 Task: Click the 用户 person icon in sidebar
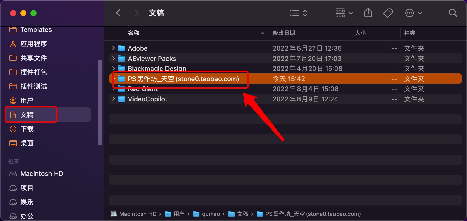pyautogui.click(x=13, y=101)
